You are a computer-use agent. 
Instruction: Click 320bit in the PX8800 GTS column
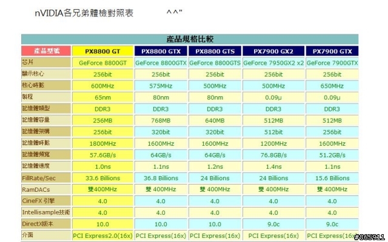(x=215, y=132)
